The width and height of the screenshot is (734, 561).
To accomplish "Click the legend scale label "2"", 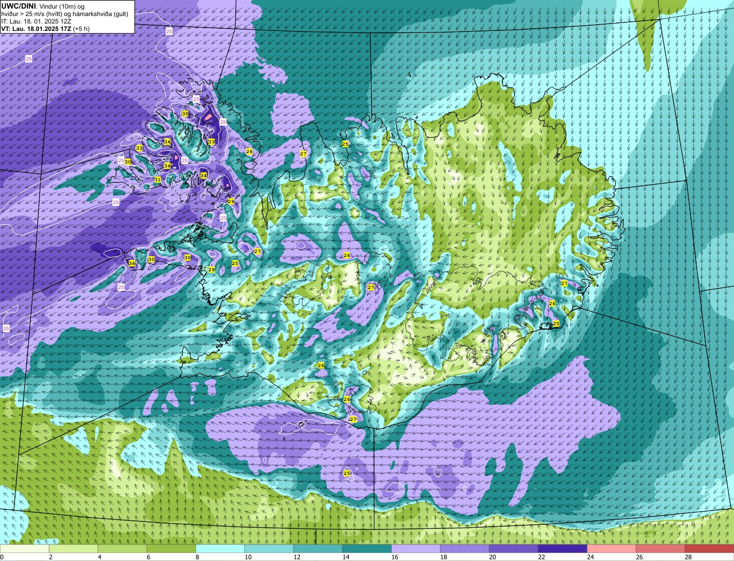I will click(50, 557).
